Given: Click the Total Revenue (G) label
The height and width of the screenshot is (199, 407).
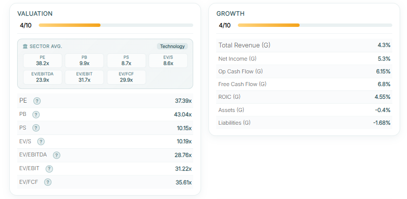Looking at the screenshot, I should pos(244,45).
